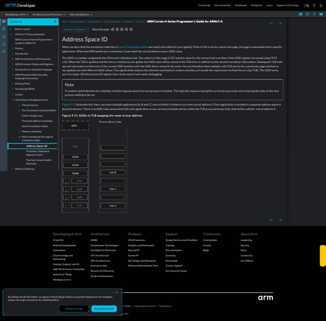Click CPU Architecture breadcrumb link
Viewport: 326px width, 321px height.
click(112, 22)
